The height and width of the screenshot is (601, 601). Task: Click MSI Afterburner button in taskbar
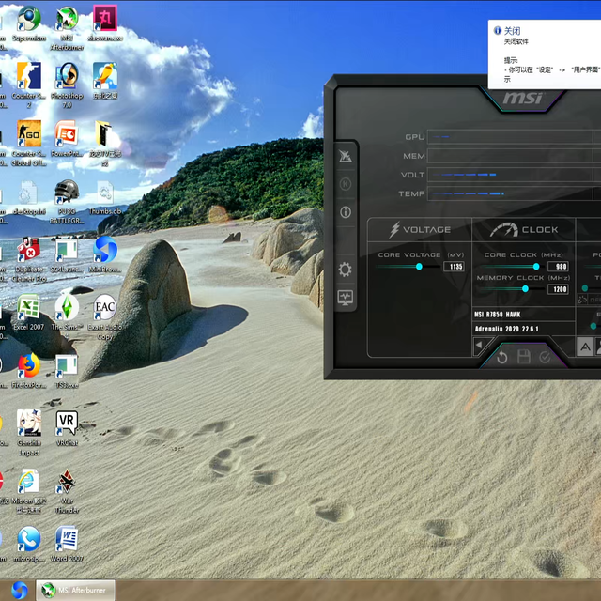(75, 590)
